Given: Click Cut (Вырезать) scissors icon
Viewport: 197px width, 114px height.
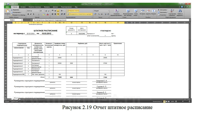Looking at the screenshot, I should point(12,10).
